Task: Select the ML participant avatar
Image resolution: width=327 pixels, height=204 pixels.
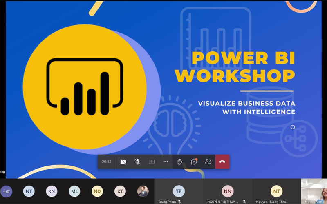Action: [x=74, y=191]
